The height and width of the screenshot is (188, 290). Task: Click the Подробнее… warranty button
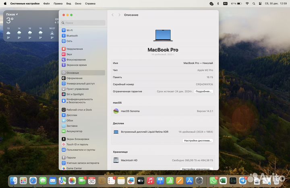pos(203,91)
